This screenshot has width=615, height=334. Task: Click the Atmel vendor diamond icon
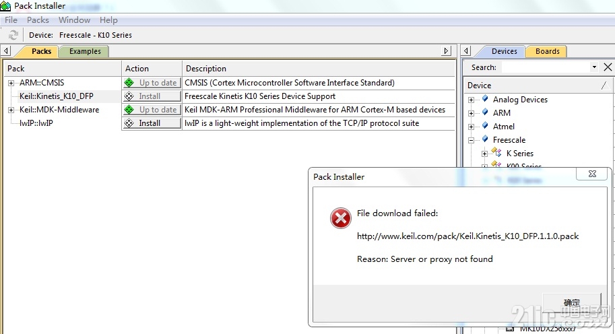tap(485, 126)
